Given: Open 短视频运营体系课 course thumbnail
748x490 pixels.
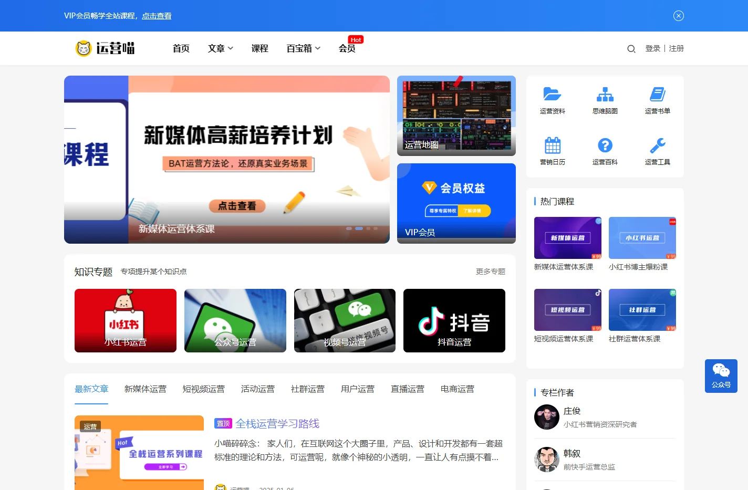Looking at the screenshot, I should click(568, 310).
